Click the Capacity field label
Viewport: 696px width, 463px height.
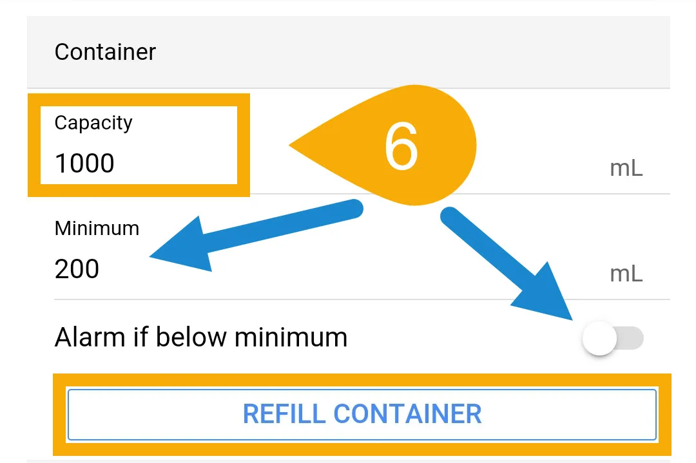(x=93, y=123)
